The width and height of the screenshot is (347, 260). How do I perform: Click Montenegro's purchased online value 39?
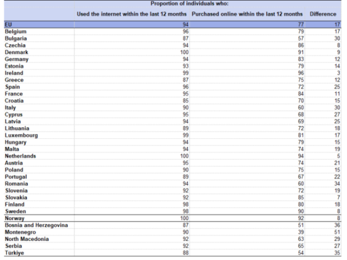click(301, 232)
